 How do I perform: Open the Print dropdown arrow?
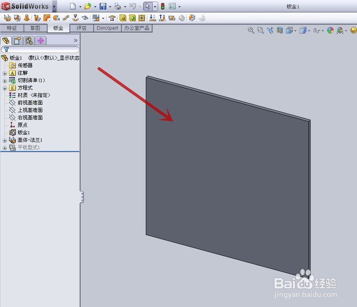(125, 7)
